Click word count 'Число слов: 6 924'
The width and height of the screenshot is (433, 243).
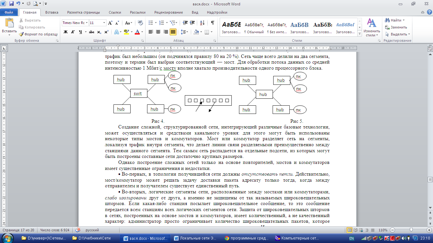coord(55,230)
